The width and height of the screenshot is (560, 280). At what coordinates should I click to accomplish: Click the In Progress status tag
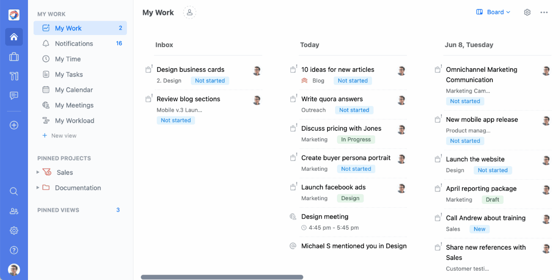[356, 140]
